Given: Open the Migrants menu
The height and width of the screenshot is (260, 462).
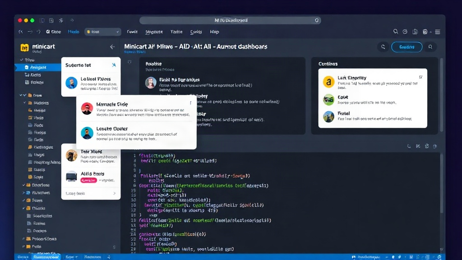Looking at the screenshot, I should 154,32.
